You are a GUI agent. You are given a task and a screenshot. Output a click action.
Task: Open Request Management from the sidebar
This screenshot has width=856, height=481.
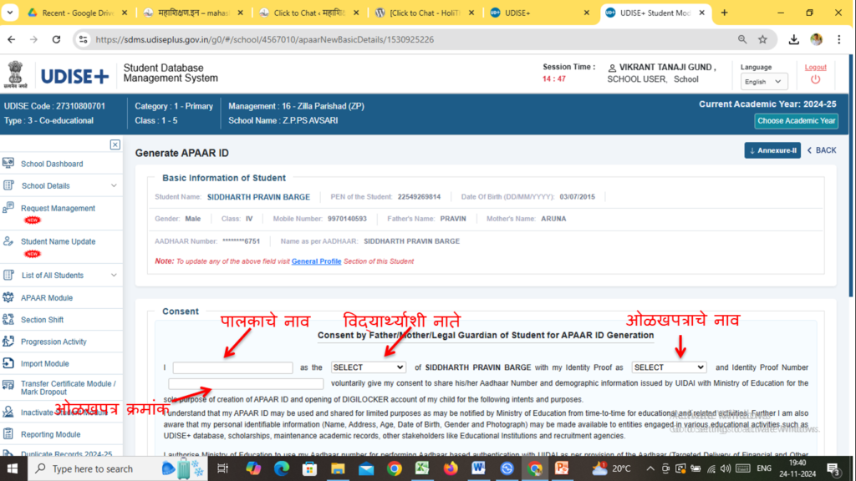click(58, 208)
